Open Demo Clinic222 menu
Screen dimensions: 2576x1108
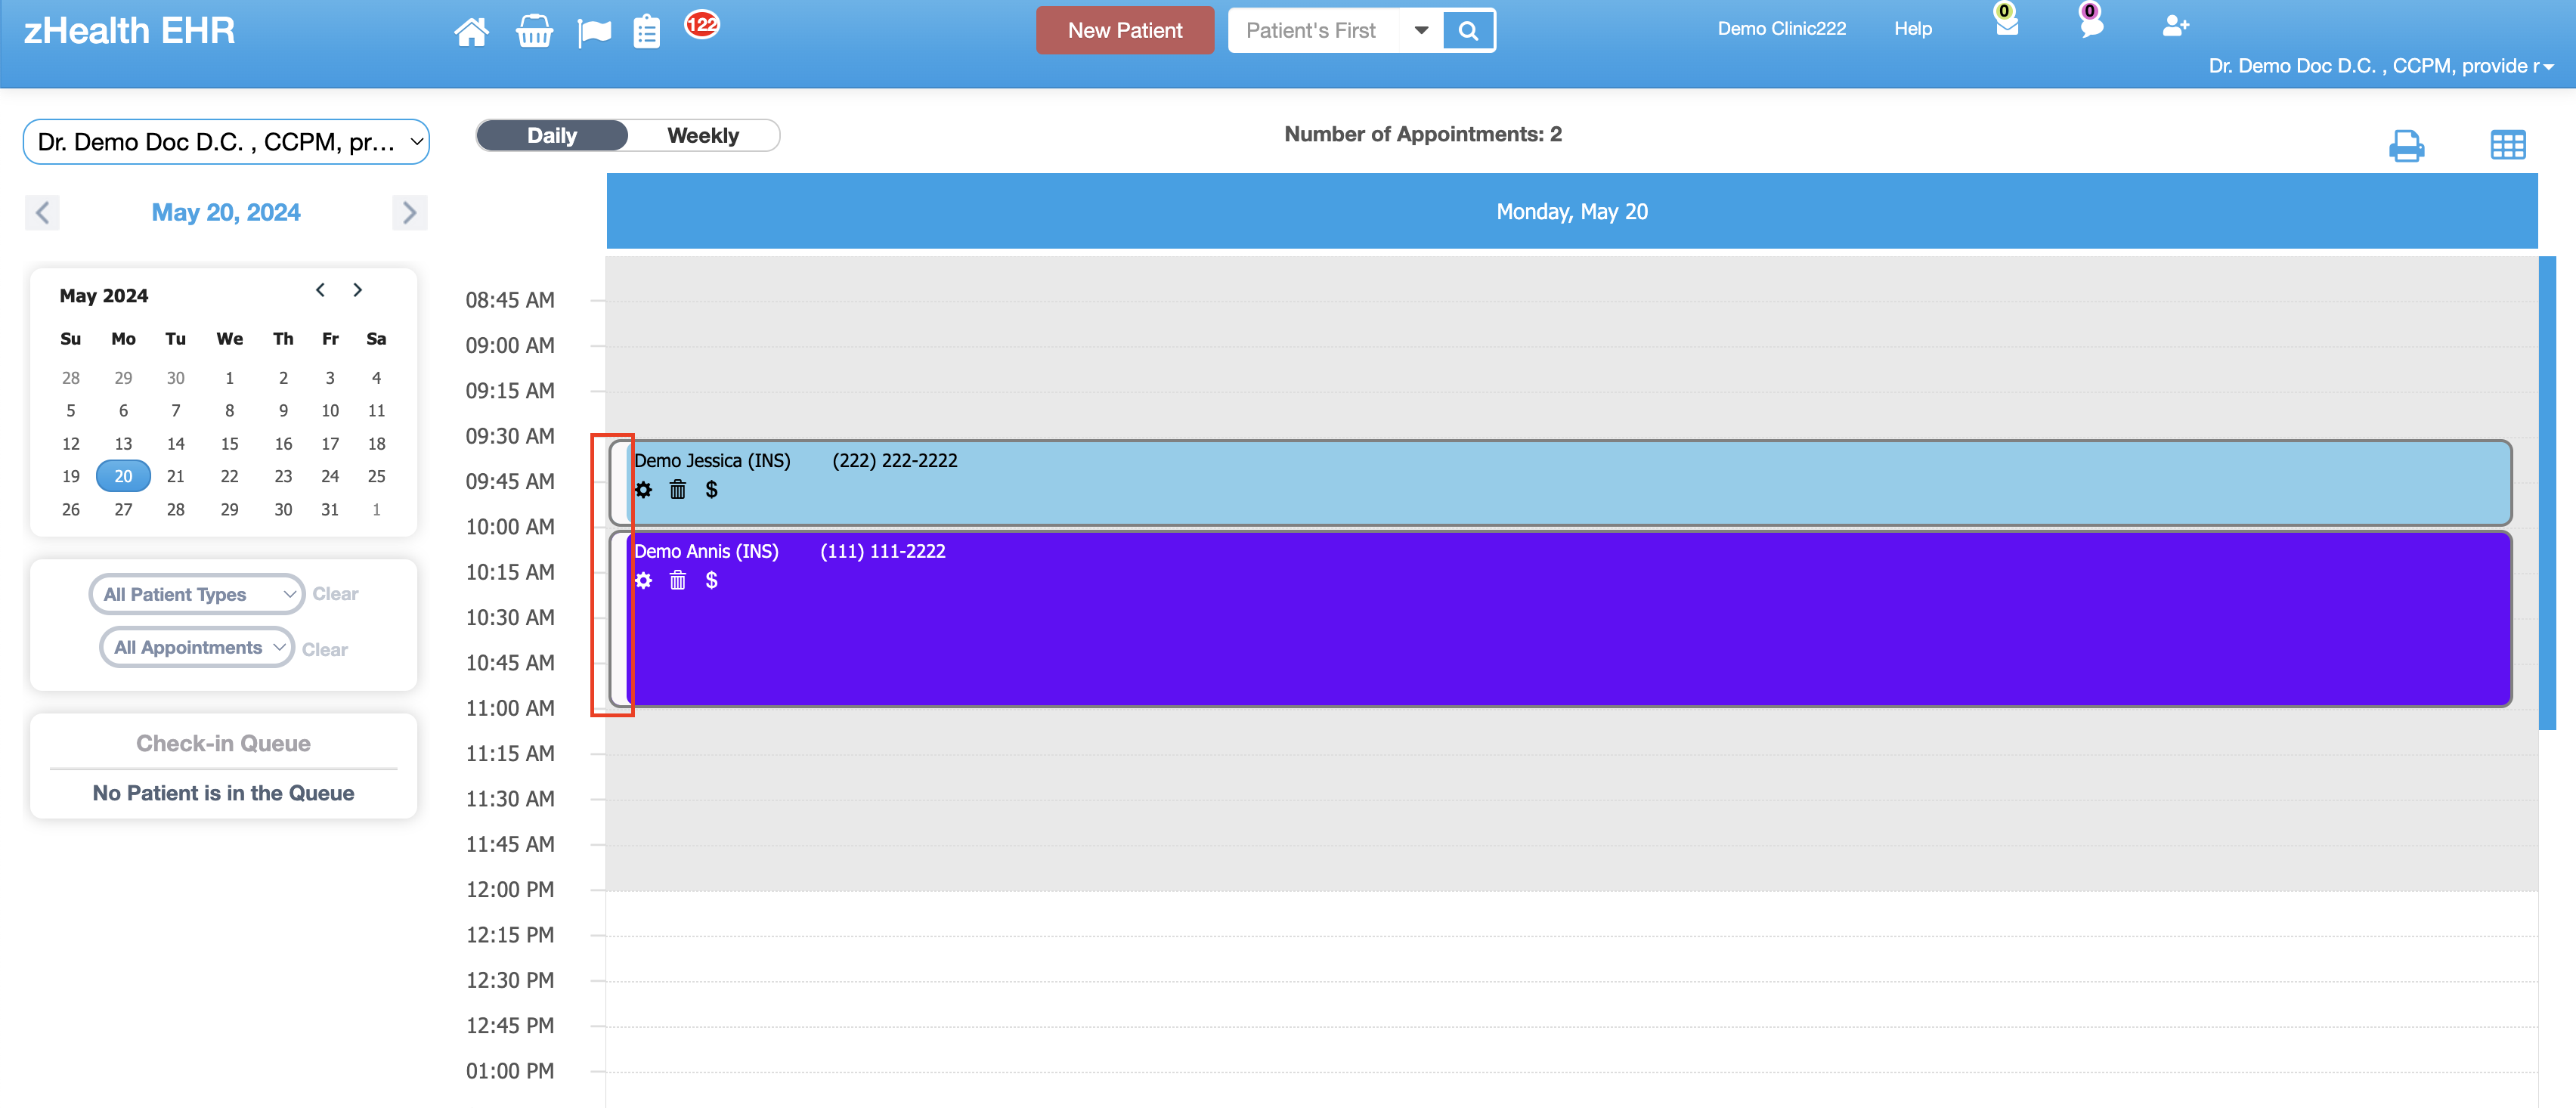pos(1781,29)
